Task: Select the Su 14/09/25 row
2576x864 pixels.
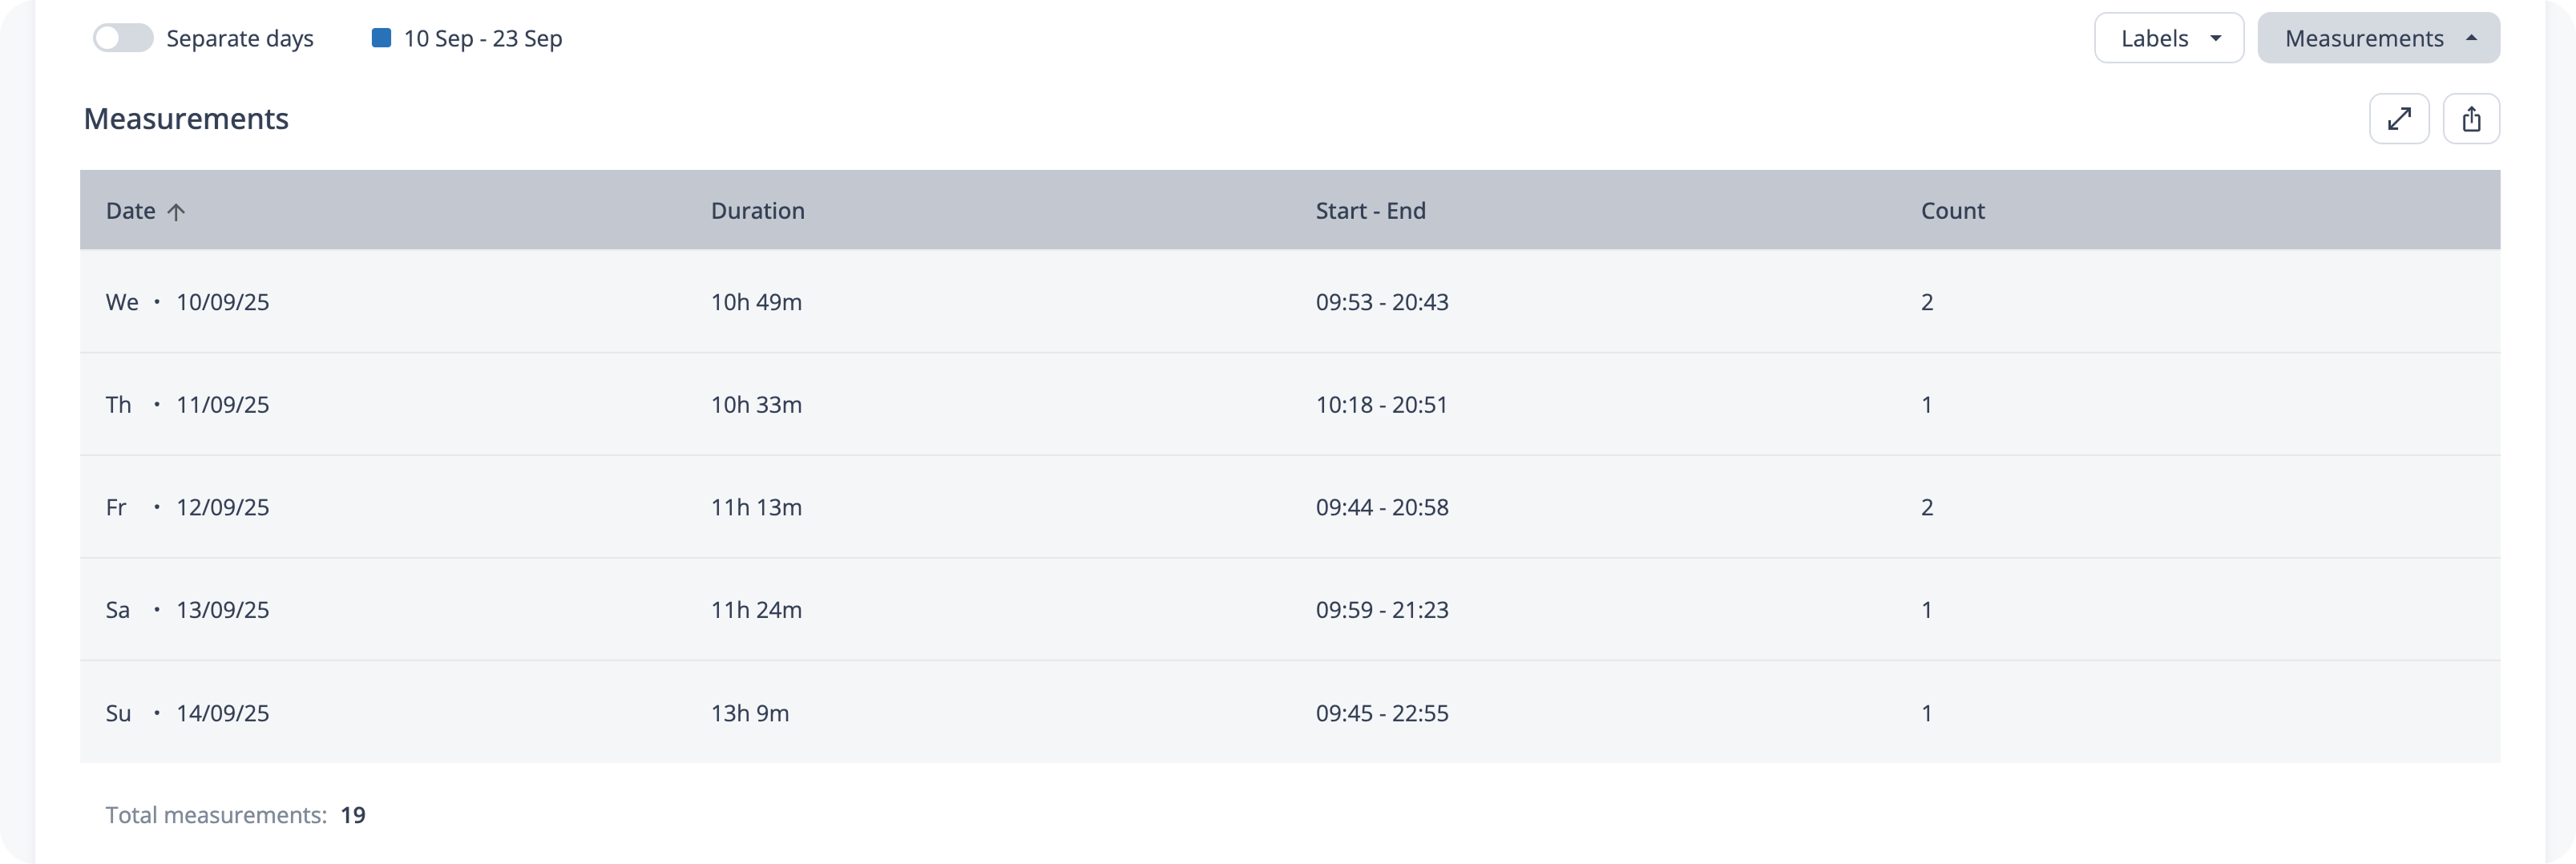Action: click(187, 713)
